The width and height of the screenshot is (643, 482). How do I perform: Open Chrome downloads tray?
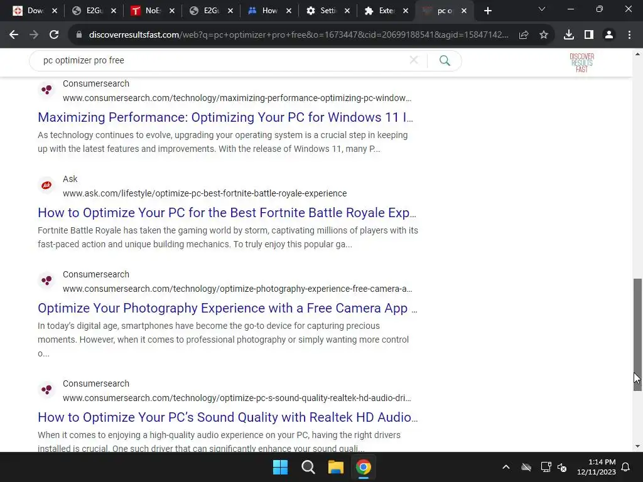pos(569,35)
